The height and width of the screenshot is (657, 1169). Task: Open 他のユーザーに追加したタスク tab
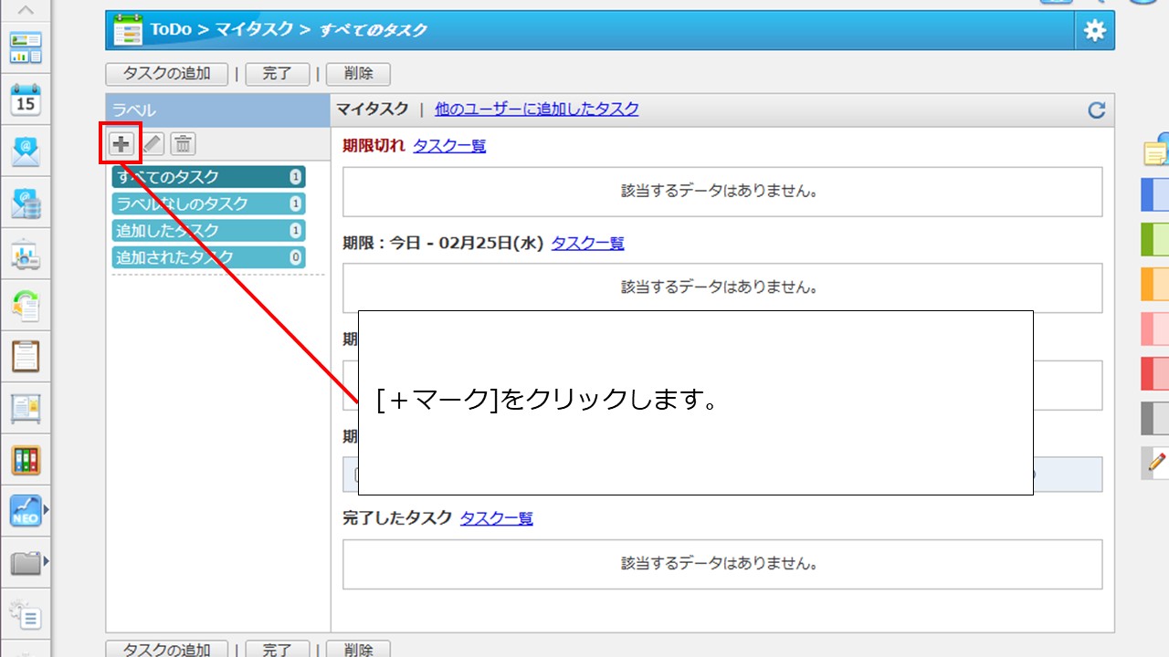[x=536, y=109]
